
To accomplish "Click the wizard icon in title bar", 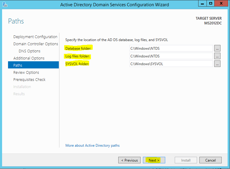I will point(5,4).
